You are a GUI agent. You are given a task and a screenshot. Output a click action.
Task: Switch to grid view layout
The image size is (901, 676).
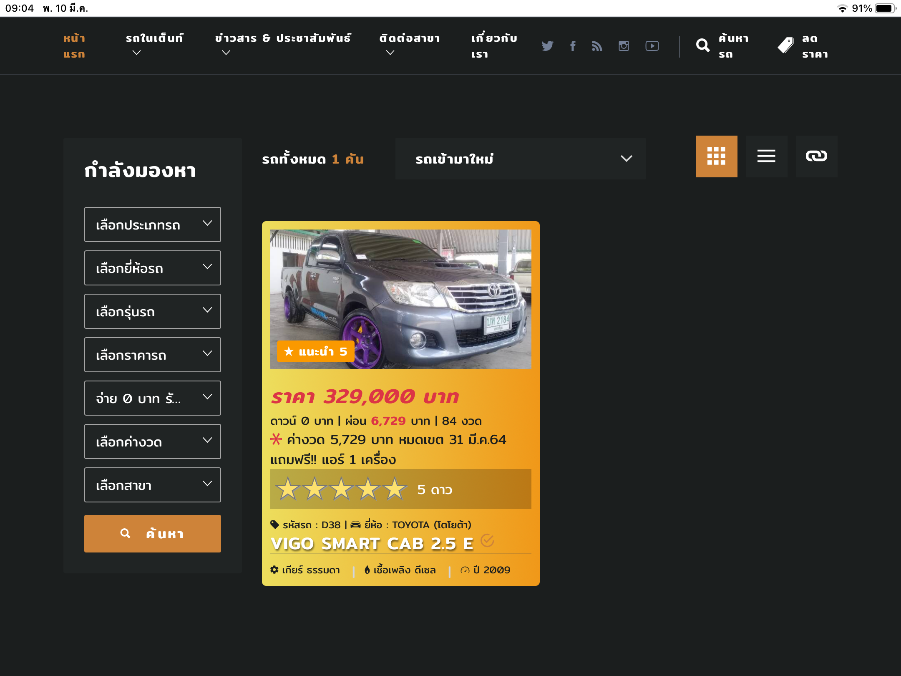(716, 156)
